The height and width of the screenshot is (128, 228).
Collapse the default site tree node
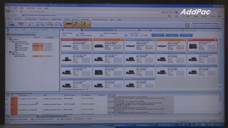[x=10, y=54]
